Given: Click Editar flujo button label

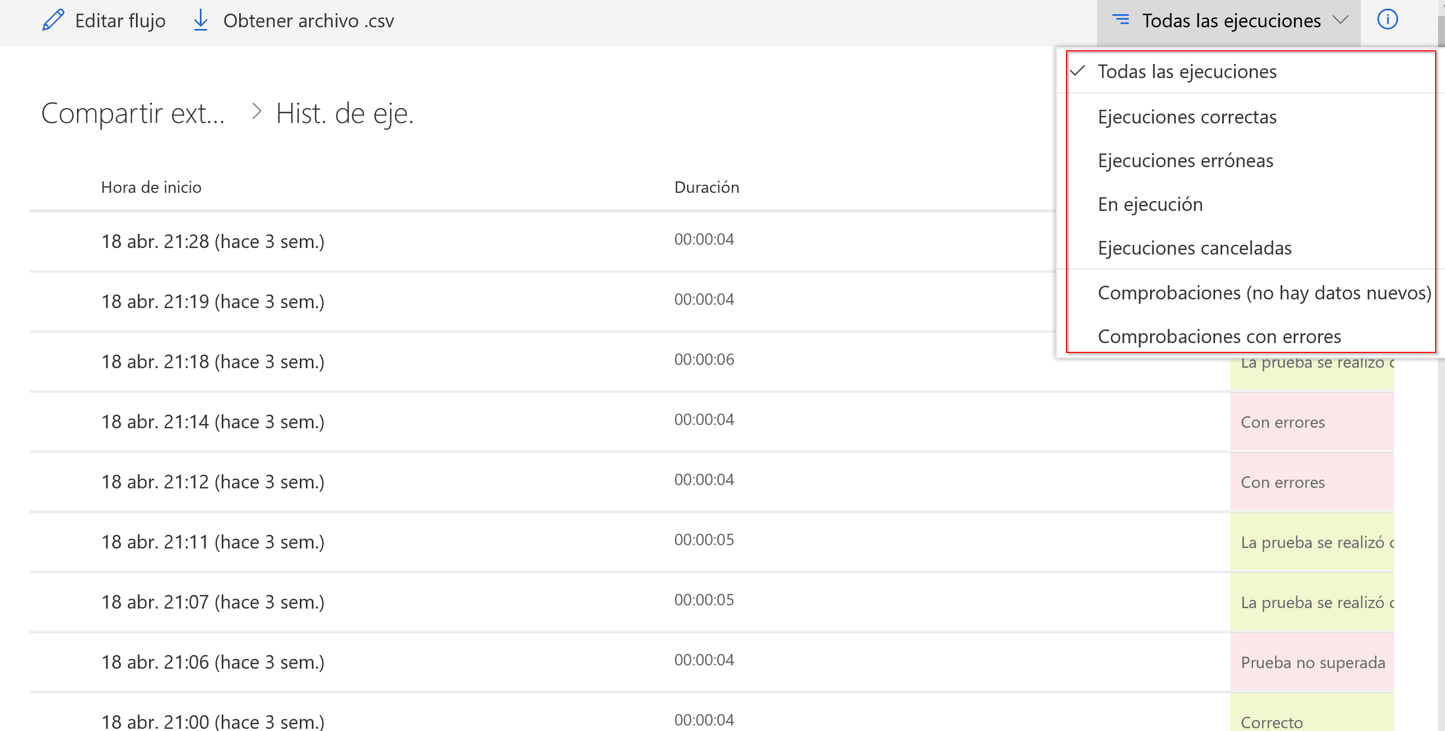Looking at the screenshot, I should coord(120,21).
